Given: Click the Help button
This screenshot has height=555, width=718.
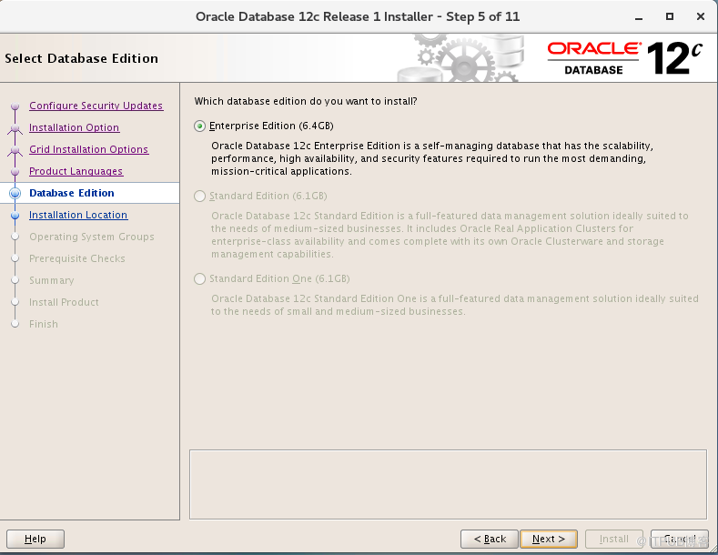Looking at the screenshot, I should coord(35,539).
